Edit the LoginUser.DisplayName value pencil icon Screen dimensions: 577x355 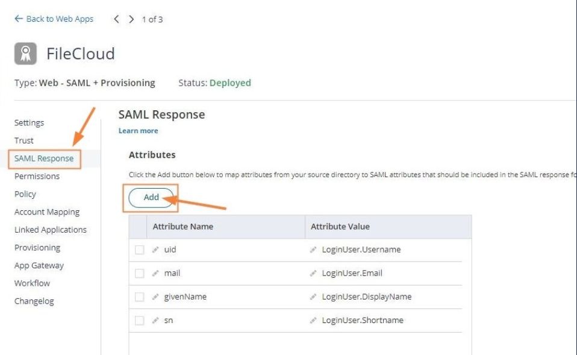coord(313,297)
